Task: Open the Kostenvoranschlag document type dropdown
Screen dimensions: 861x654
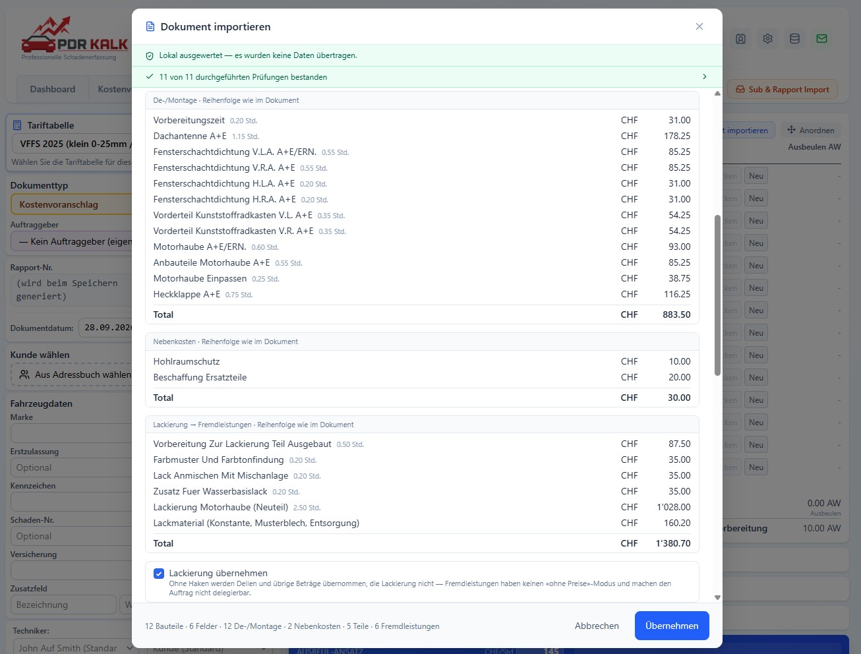Action: click(x=73, y=204)
